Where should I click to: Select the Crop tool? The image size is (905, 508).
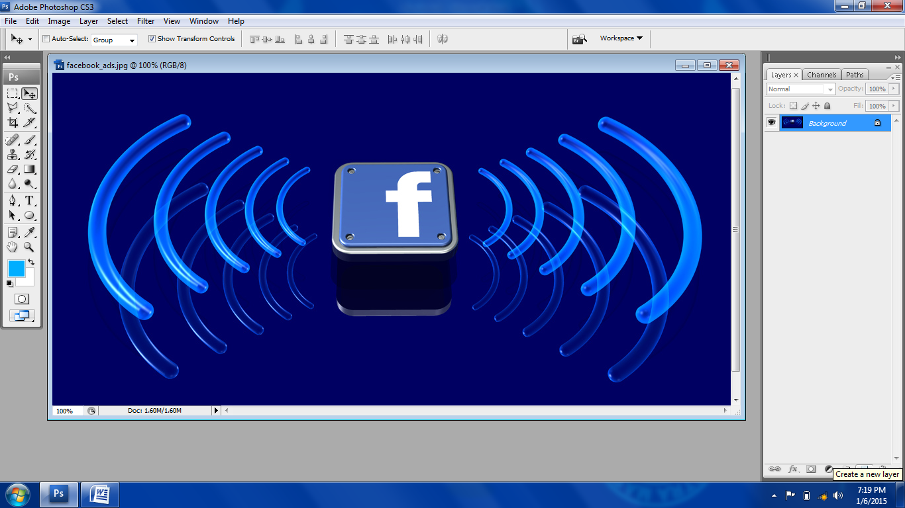pos(13,122)
